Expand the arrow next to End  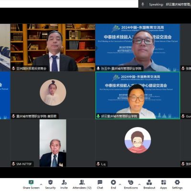tap(120, 184)
